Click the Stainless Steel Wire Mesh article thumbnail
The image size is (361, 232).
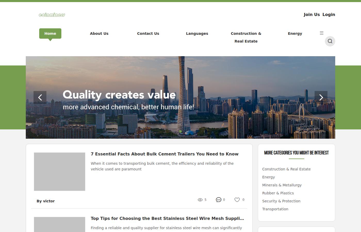(60, 225)
